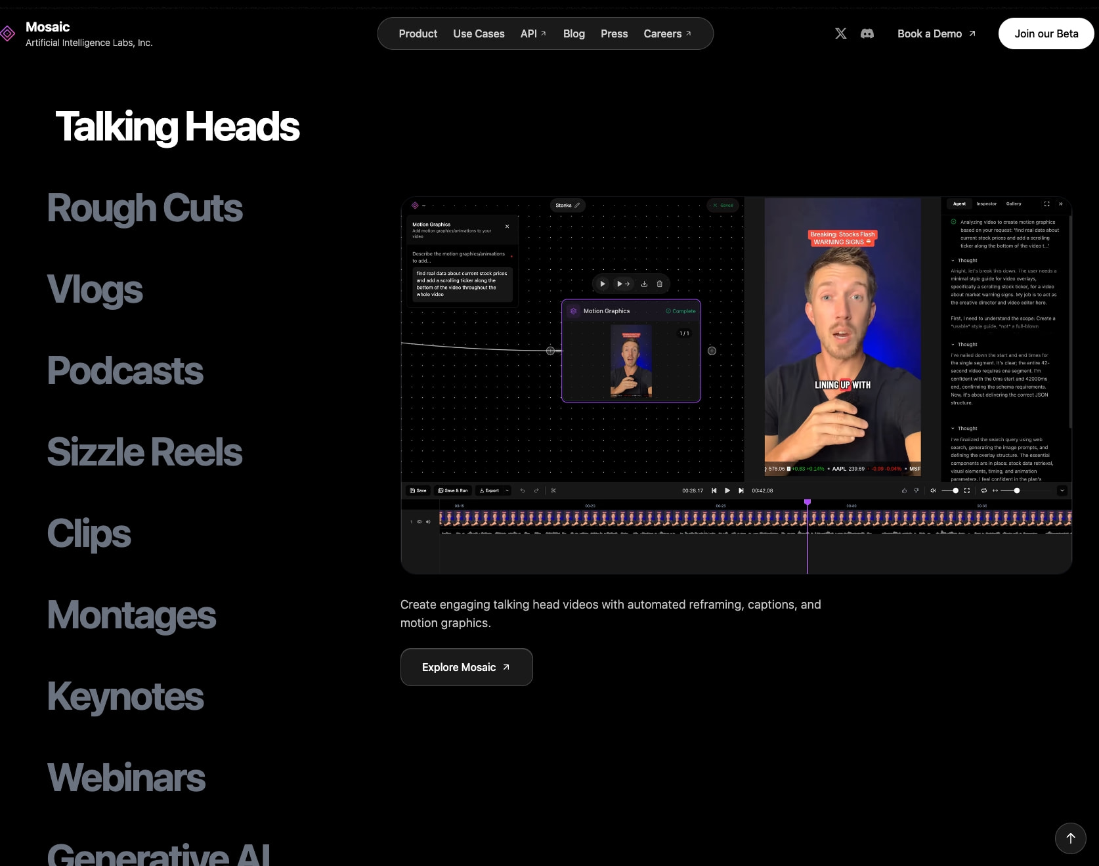Screen dimensions: 1099x866
Task: Click the loop icon in playback bar
Action: coord(983,490)
